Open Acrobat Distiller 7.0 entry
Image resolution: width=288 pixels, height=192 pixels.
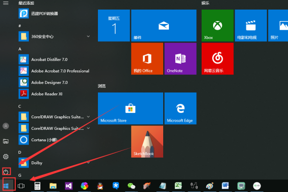pos(49,59)
